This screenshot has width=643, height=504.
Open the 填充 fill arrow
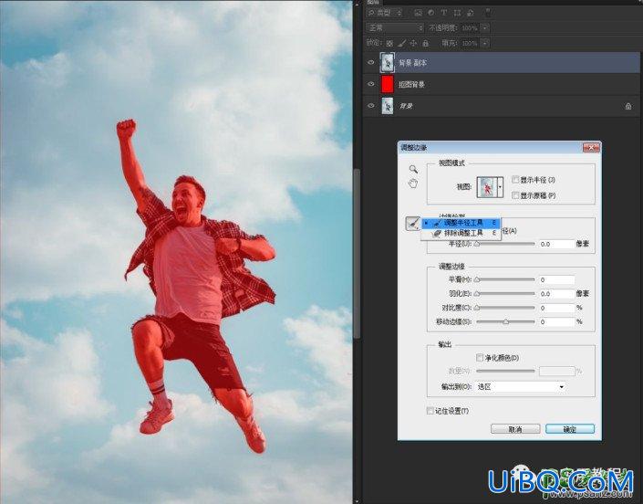(485, 43)
